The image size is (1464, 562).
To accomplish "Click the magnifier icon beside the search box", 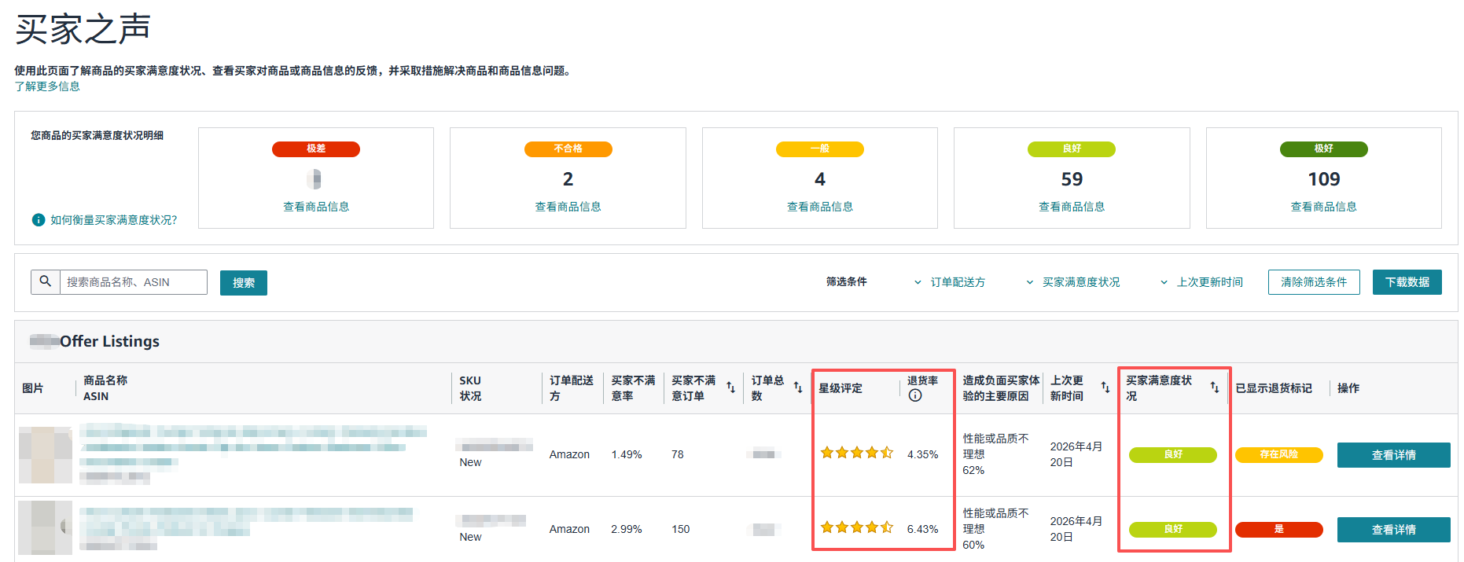I will tap(46, 281).
